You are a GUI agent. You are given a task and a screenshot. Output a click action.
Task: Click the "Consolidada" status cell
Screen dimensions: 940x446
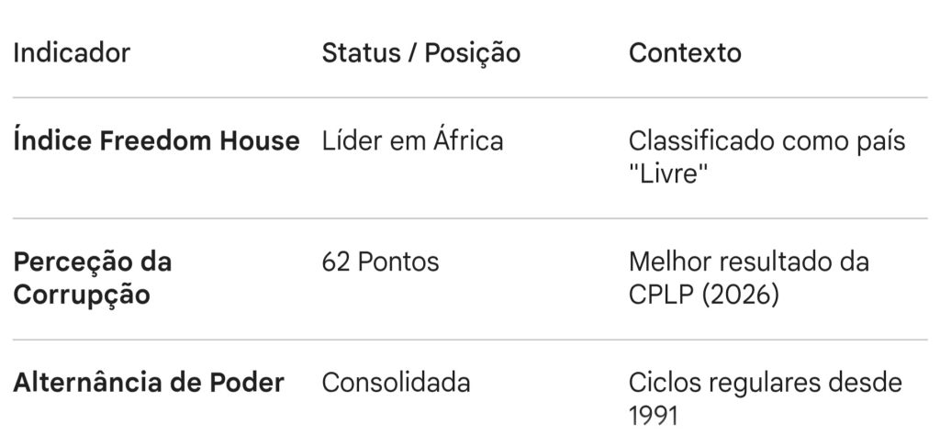pyautogui.click(x=396, y=383)
